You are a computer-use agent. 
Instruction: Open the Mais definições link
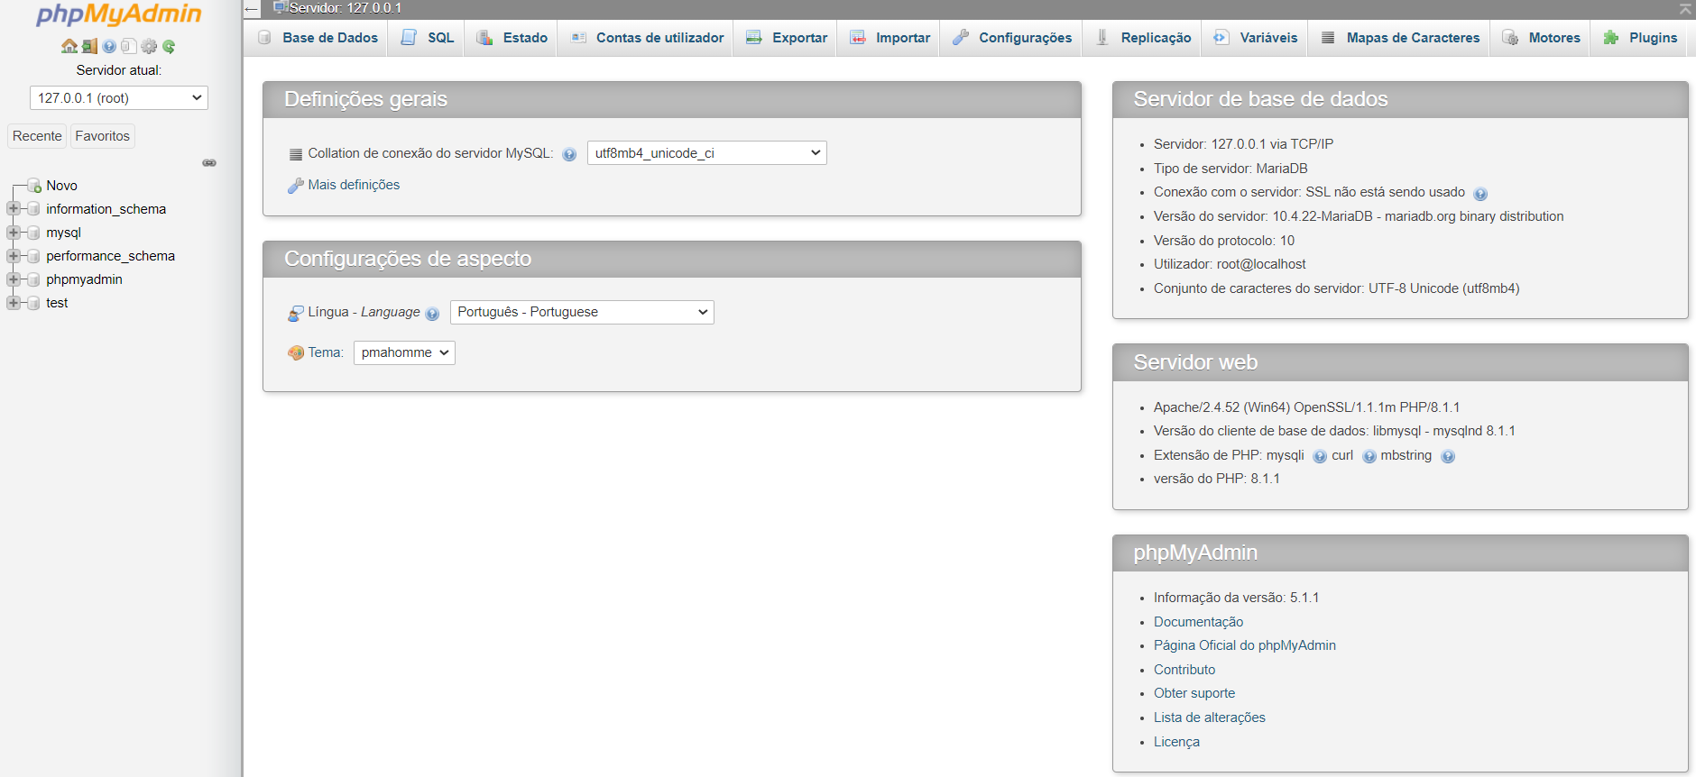pyautogui.click(x=354, y=185)
